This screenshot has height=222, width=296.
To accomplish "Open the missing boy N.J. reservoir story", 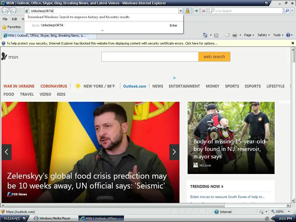I will coord(229,149).
